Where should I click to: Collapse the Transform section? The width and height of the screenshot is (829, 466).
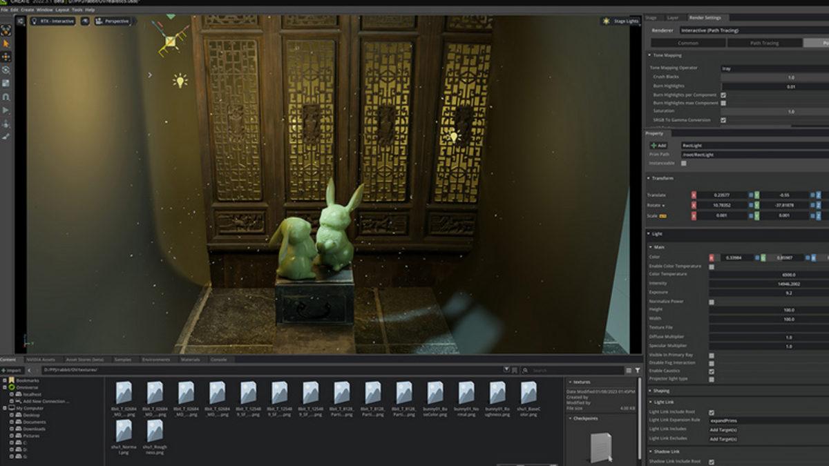[x=650, y=178]
